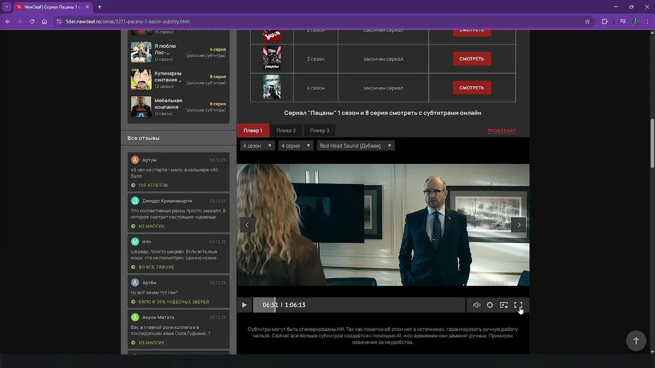Close the NewDeaf browser tab
The image size is (655, 368).
88,7
